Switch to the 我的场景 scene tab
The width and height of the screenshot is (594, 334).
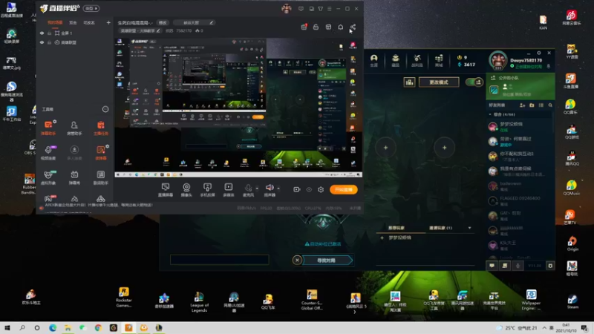pos(55,23)
